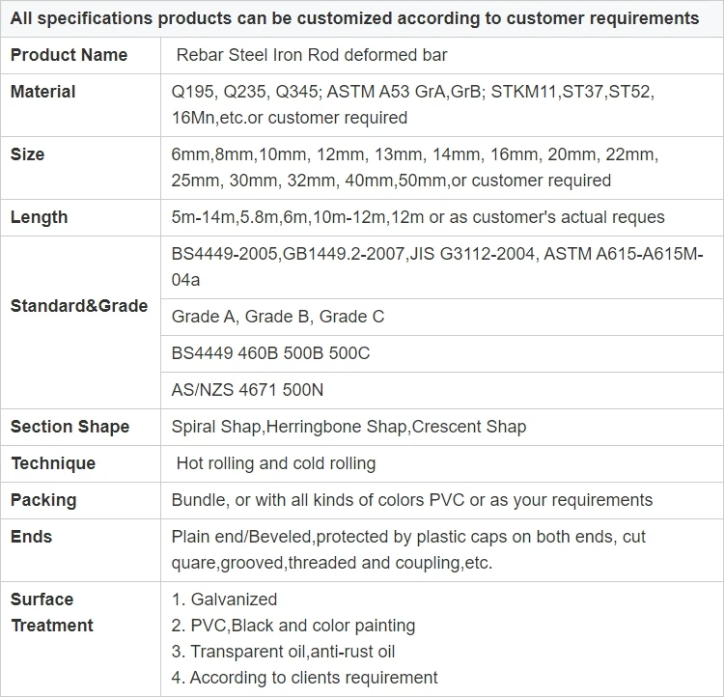
Task: Select the Length row label
Action: click(x=39, y=217)
